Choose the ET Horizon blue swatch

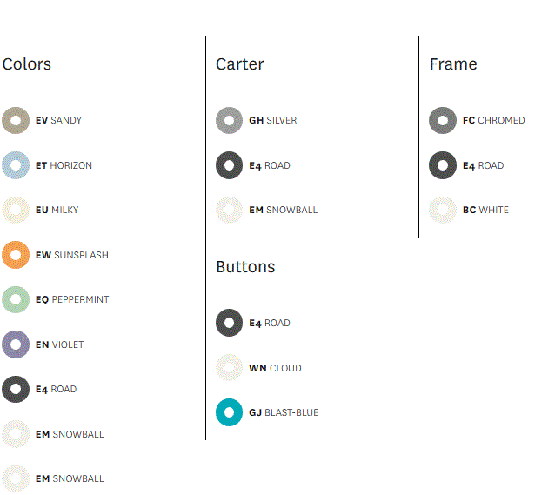[16, 165]
